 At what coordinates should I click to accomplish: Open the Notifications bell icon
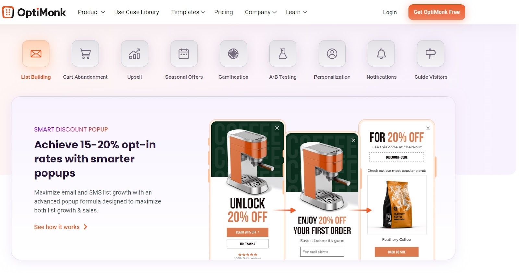(381, 53)
